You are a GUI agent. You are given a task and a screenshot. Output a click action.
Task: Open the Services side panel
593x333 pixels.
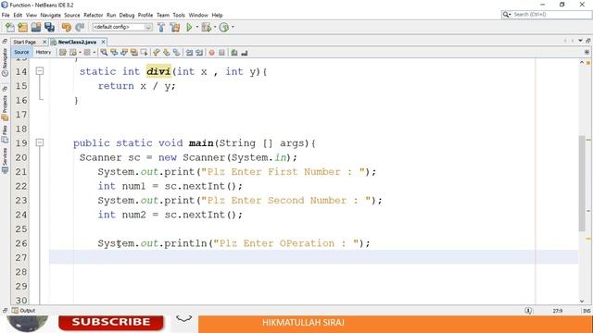[5, 160]
